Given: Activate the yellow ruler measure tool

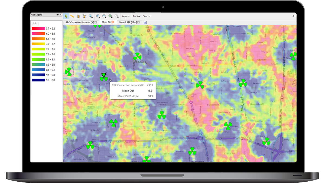Looking at the screenshot, I should [x=72, y=16].
